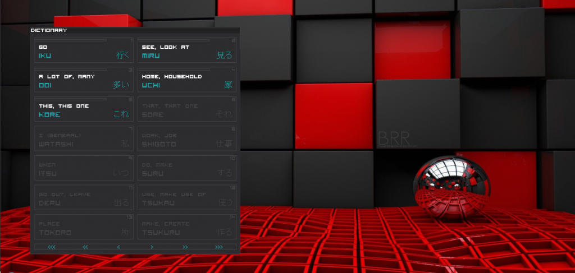The width and height of the screenshot is (575, 273).
Task: Open the "Go out, leave" DERU entry
Action: coord(84,198)
